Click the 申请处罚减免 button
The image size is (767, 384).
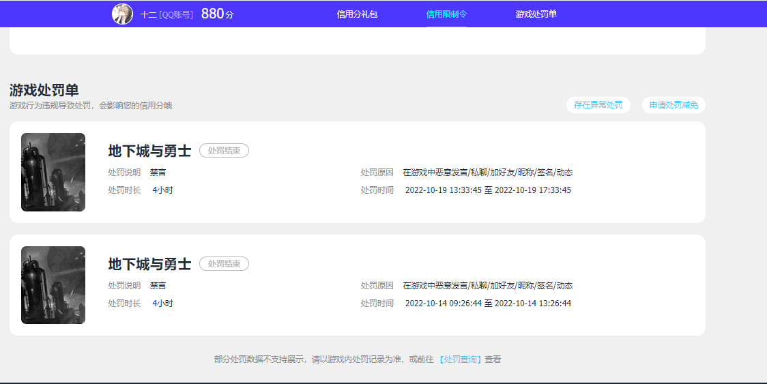click(674, 105)
